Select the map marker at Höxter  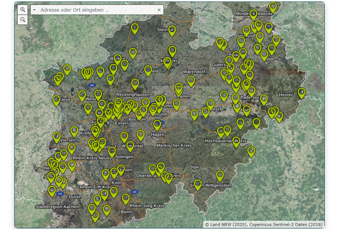pyautogui.click(x=301, y=92)
